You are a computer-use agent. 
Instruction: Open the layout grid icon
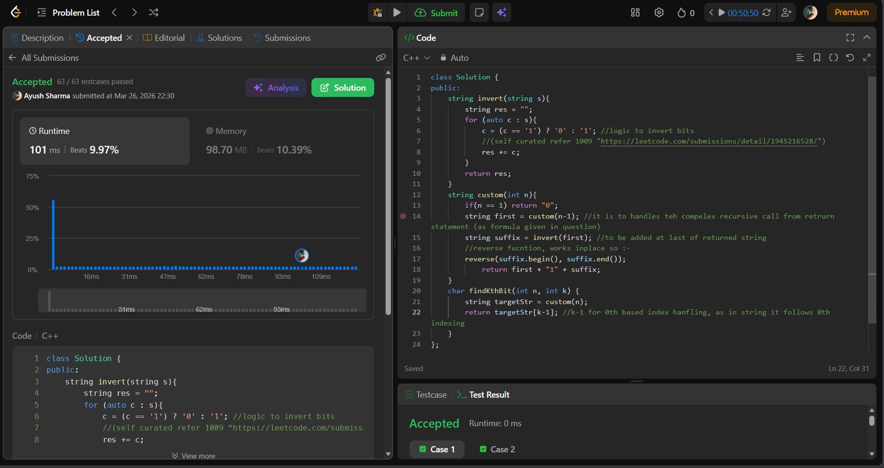[x=635, y=13]
